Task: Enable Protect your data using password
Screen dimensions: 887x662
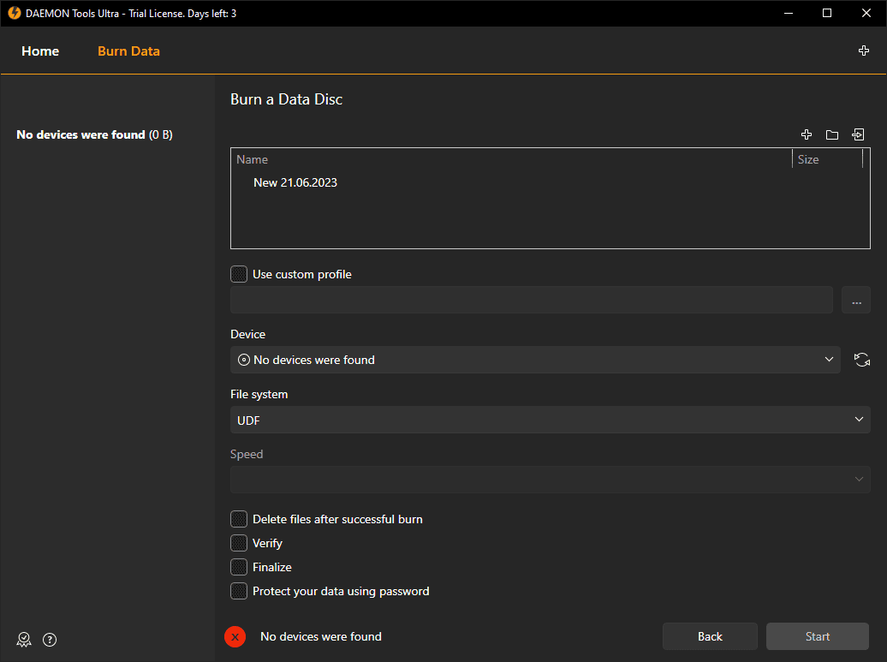Action: tap(239, 591)
